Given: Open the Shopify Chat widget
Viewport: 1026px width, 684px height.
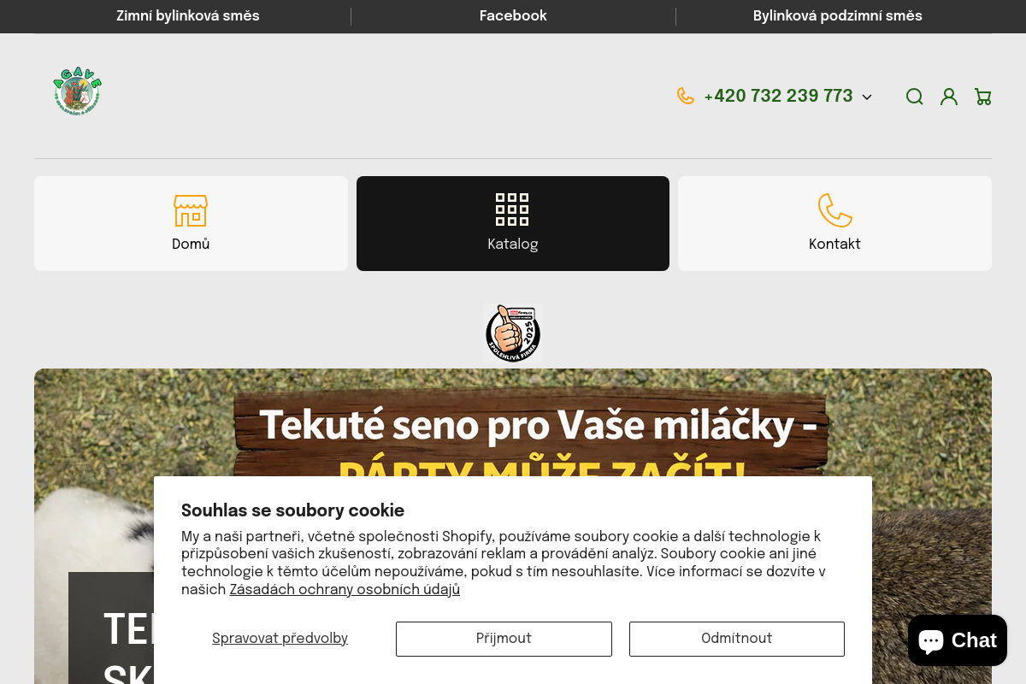Looking at the screenshot, I should point(958,640).
